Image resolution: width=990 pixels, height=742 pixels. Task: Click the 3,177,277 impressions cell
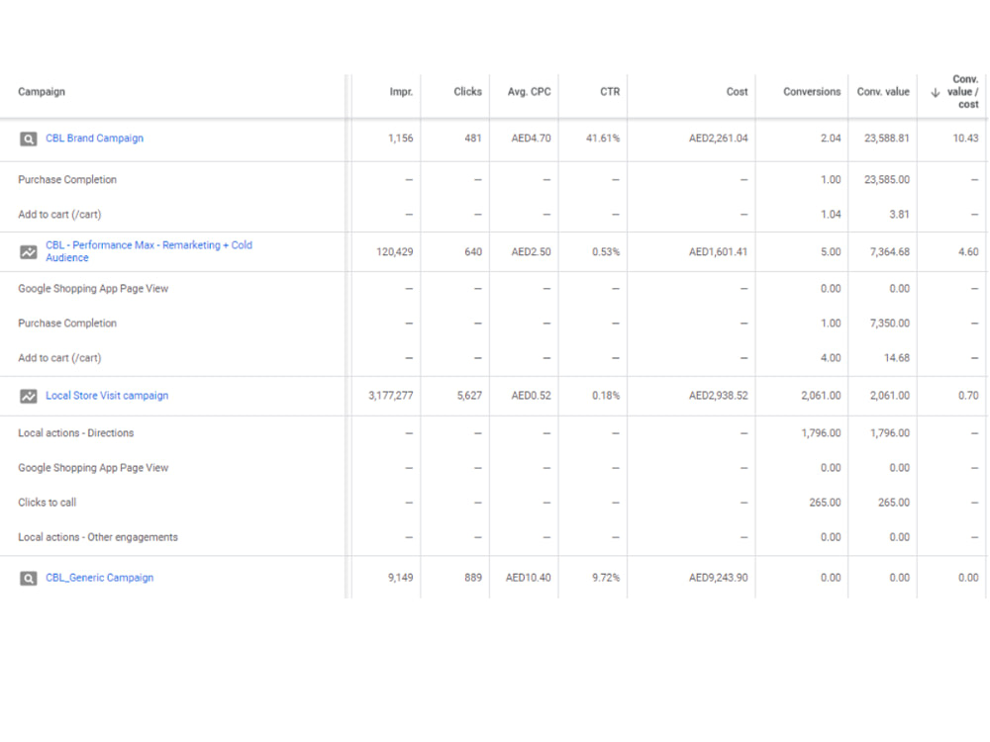click(x=391, y=396)
